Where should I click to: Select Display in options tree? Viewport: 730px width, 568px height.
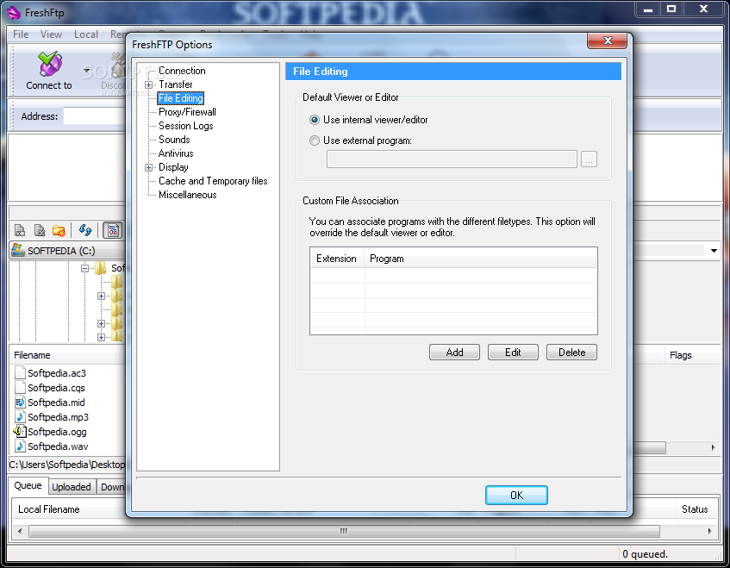pos(173,167)
